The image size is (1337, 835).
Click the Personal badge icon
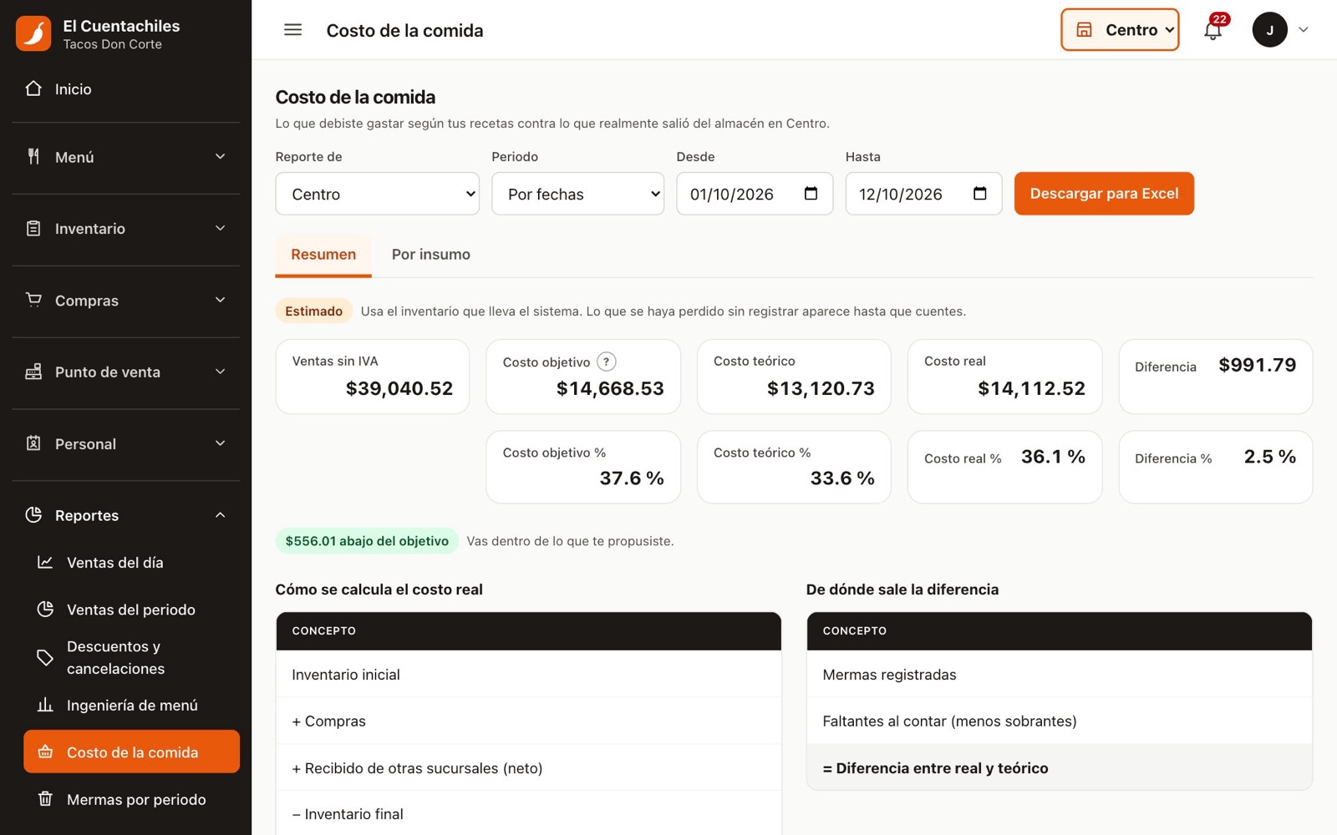click(33, 443)
